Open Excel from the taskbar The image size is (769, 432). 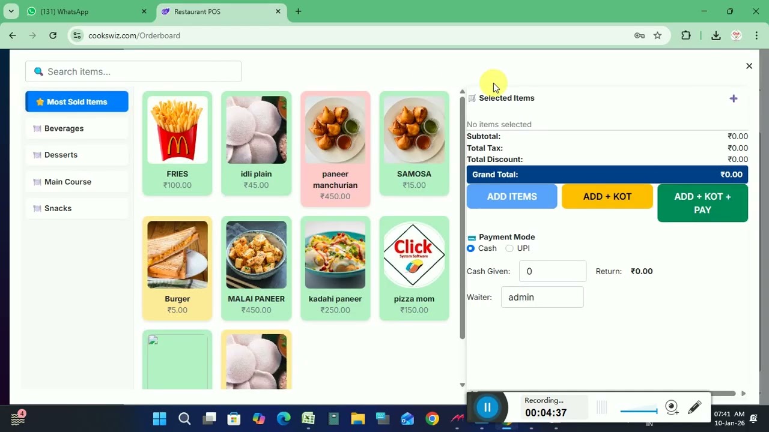pyautogui.click(x=308, y=419)
